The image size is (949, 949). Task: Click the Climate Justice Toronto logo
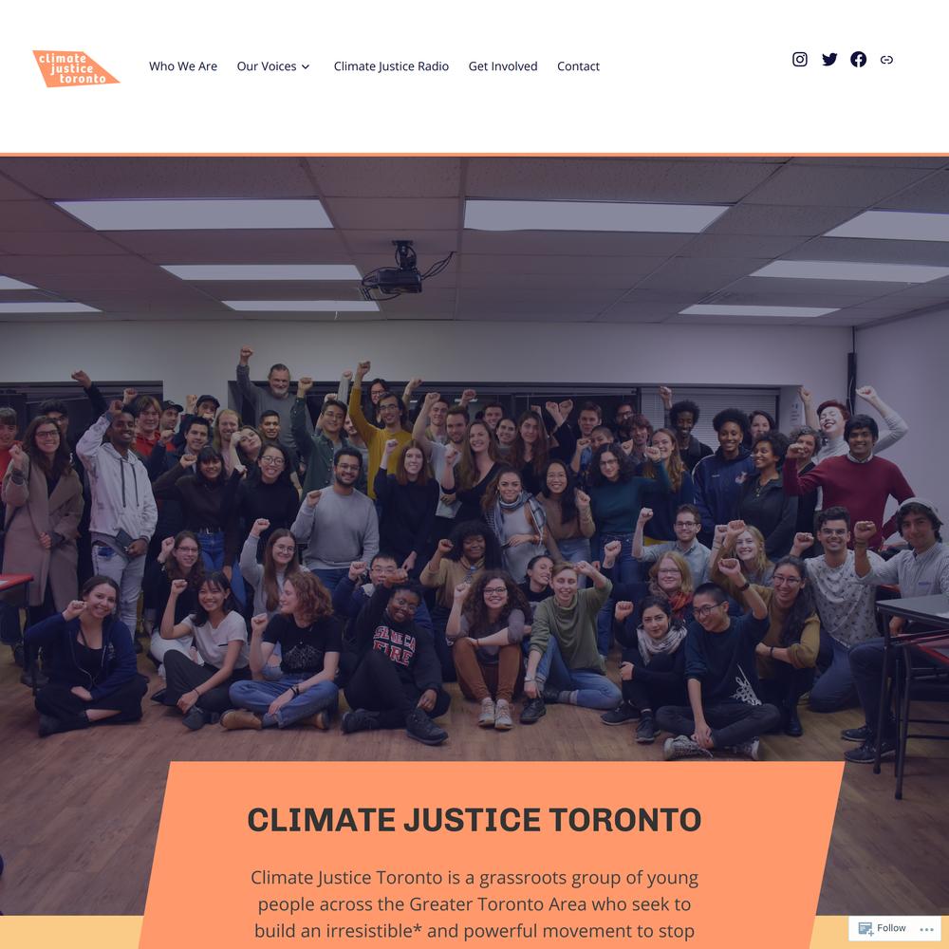[76, 68]
